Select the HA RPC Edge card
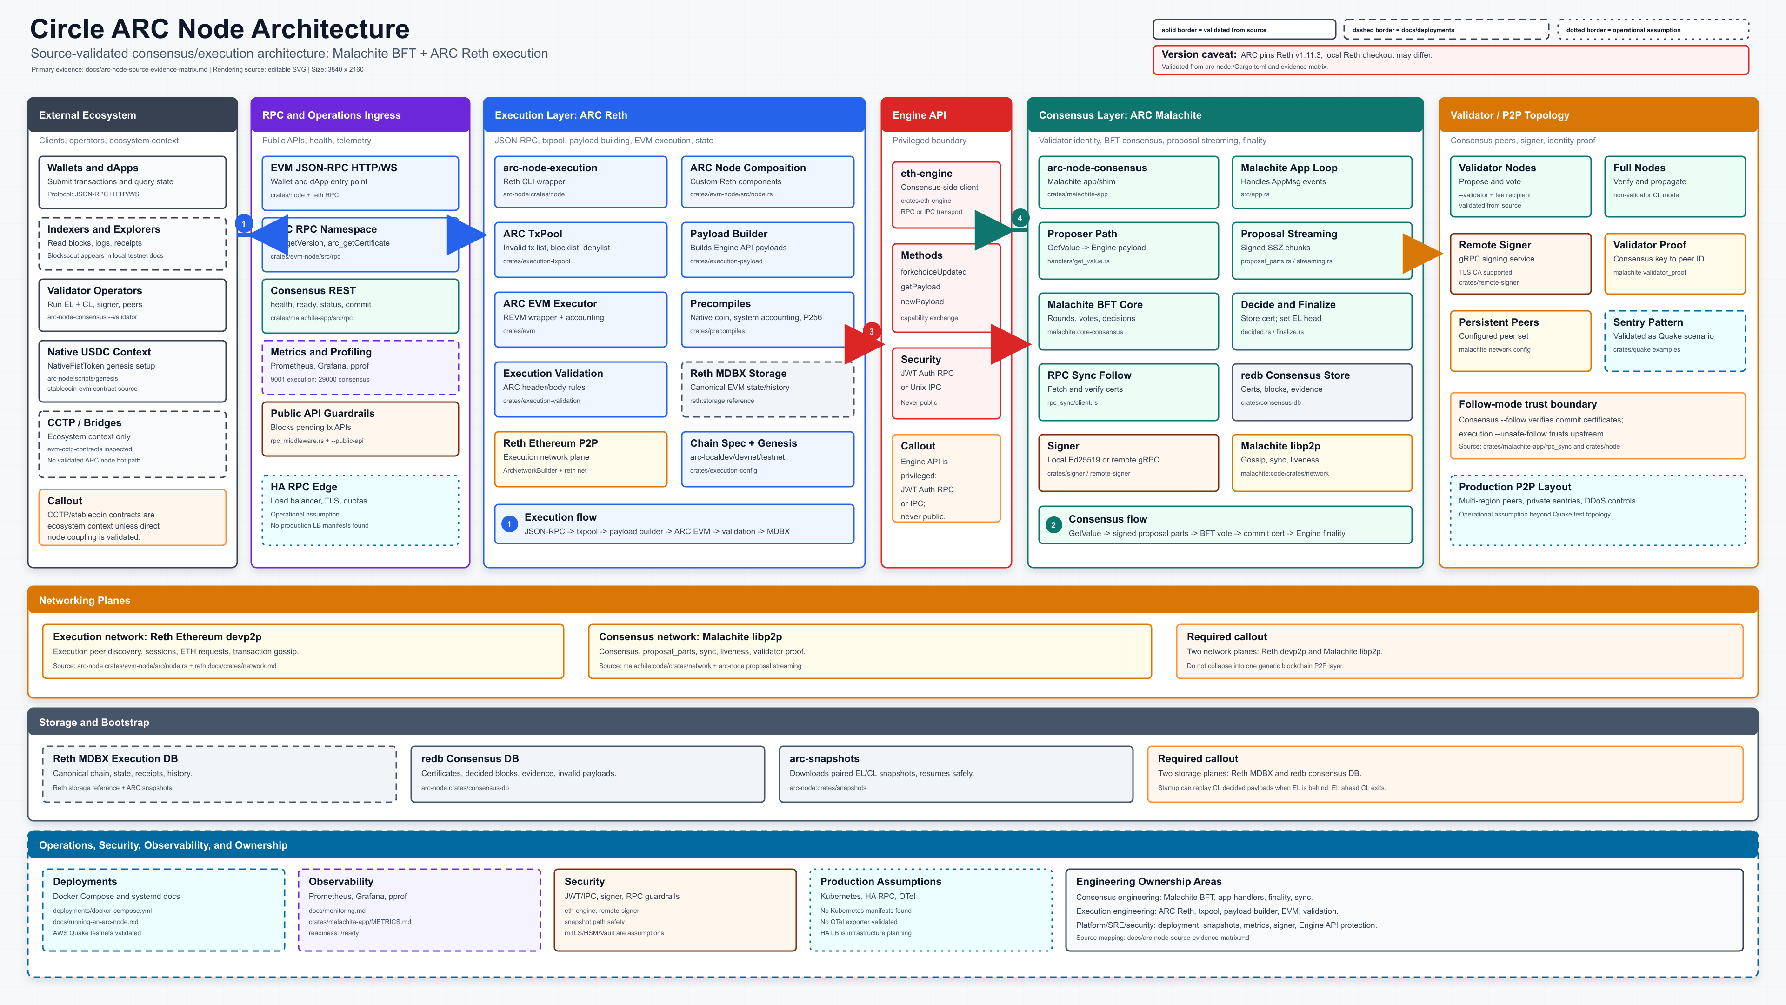 point(360,510)
